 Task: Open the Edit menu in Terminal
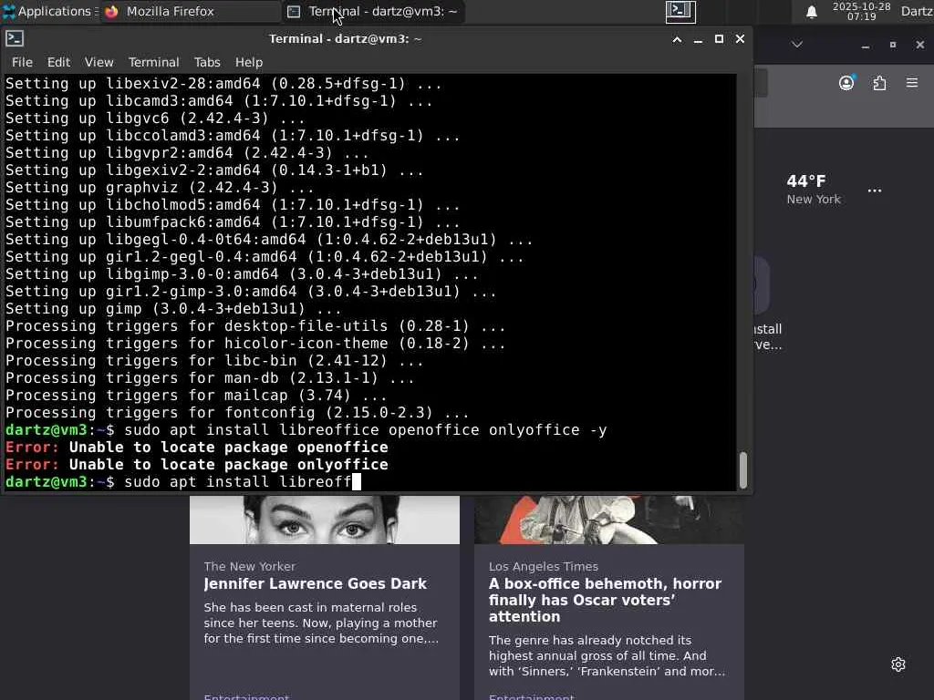pyautogui.click(x=58, y=62)
